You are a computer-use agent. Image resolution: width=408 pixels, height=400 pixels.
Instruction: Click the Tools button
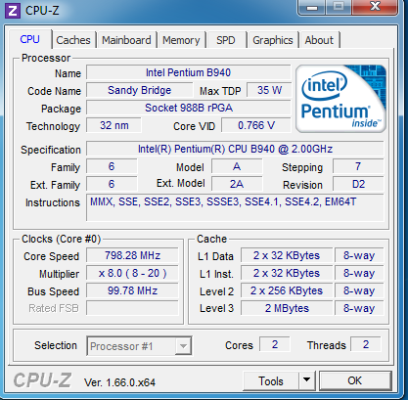(271, 380)
